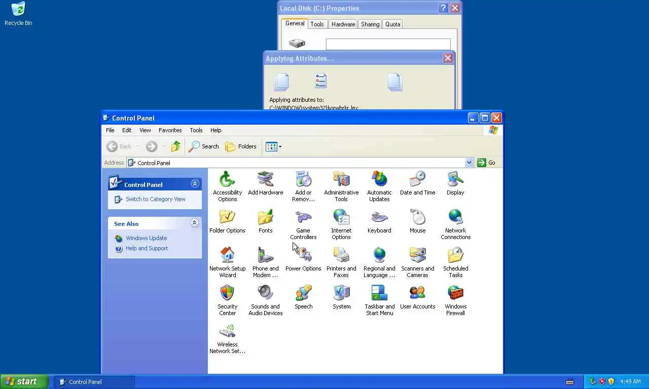The image size is (649, 389).
Task: Switch to Tools tab in Properties
Action: tap(317, 24)
